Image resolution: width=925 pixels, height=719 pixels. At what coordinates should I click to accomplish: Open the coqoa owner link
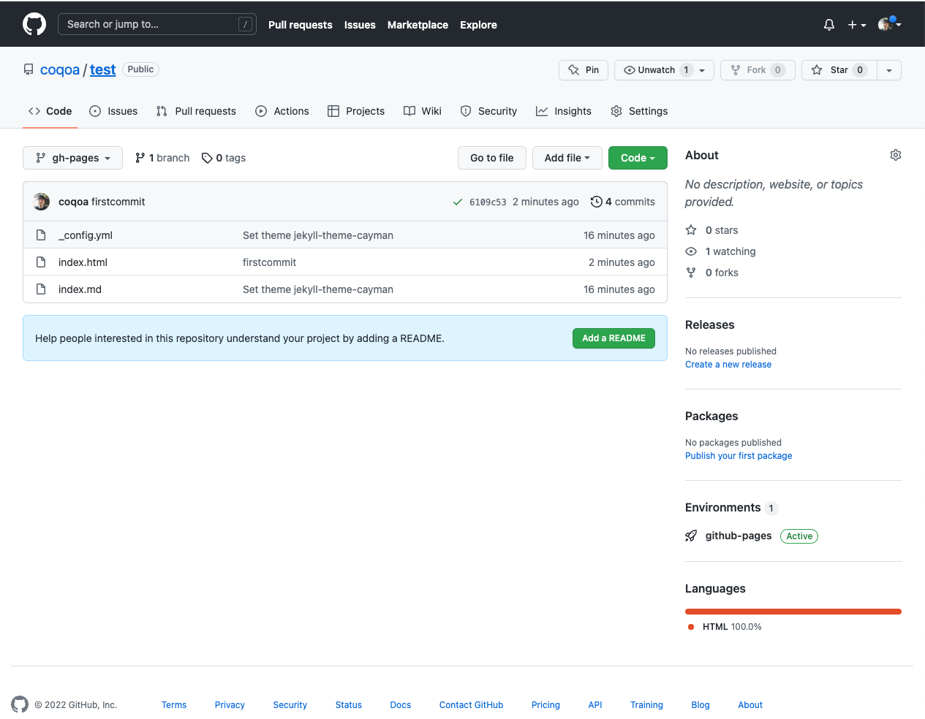pos(60,69)
